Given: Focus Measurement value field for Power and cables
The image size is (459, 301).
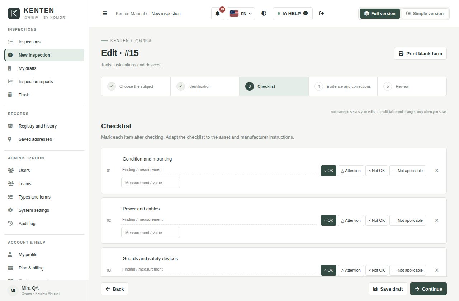Looking at the screenshot, I should click(x=151, y=233).
